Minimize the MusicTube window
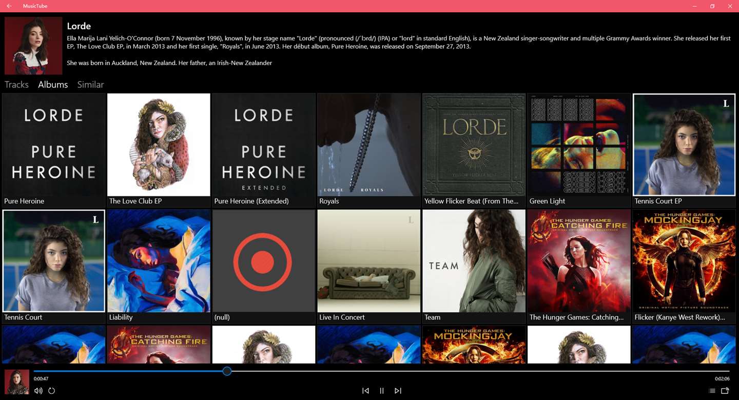Image resolution: width=739 pixels, height=400 pixels. (x=695, y=6)
